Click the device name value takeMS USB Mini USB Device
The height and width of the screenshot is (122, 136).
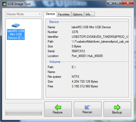pos(91,27)
